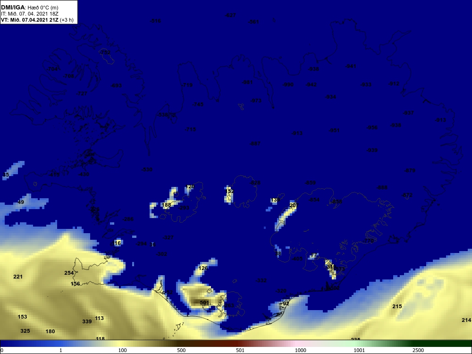Click the map value -933
This screenshot has width=472, height=354.
coord(366,84)
